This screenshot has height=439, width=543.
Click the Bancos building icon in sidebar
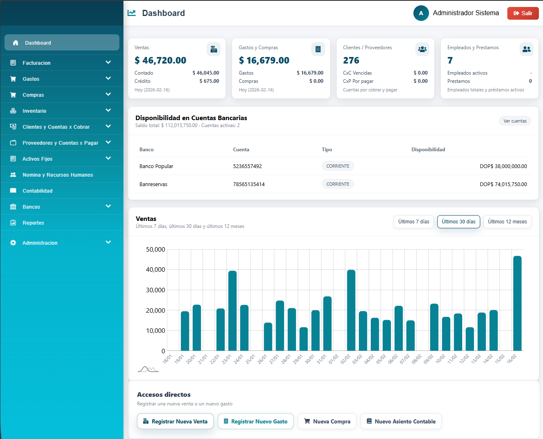(x=13, y=207)
